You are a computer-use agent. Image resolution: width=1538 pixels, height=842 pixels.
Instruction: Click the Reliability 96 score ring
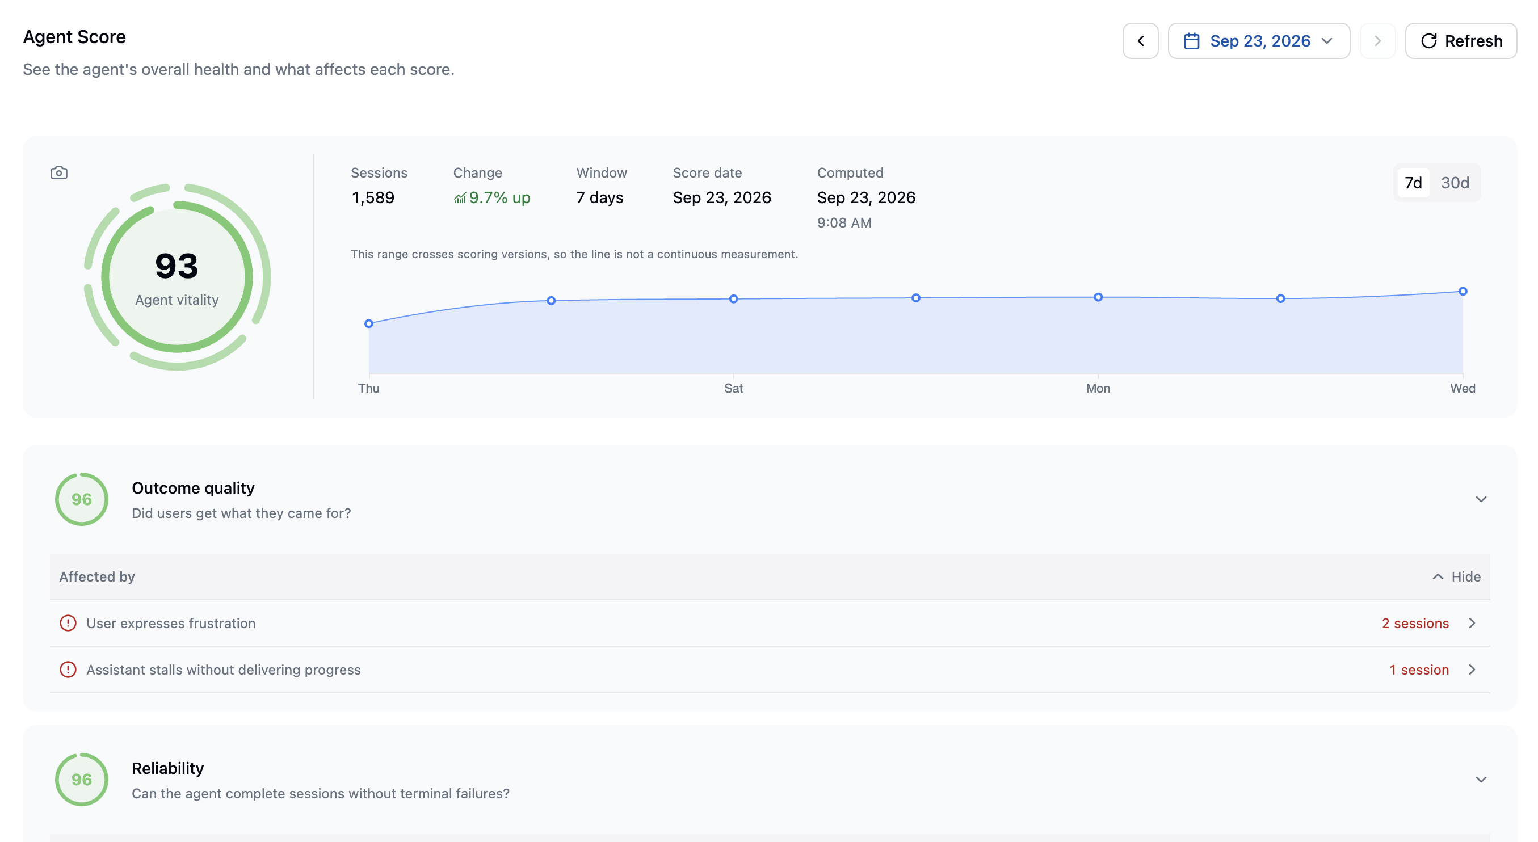pyautogui.click(x=81, y=780)
